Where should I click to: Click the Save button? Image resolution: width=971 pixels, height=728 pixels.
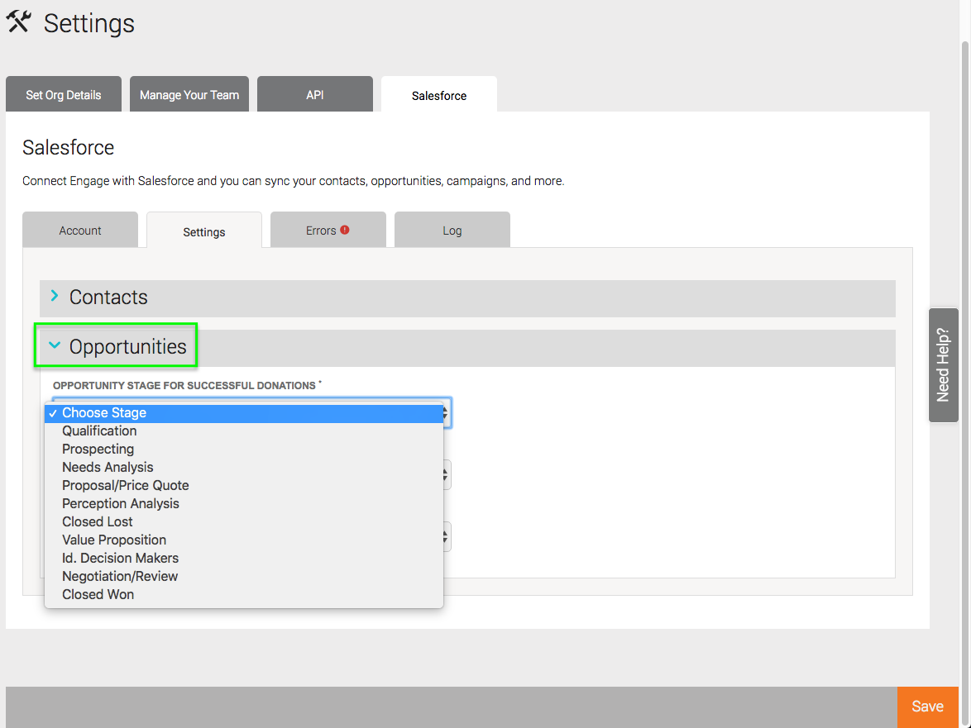tap(928, 707)
